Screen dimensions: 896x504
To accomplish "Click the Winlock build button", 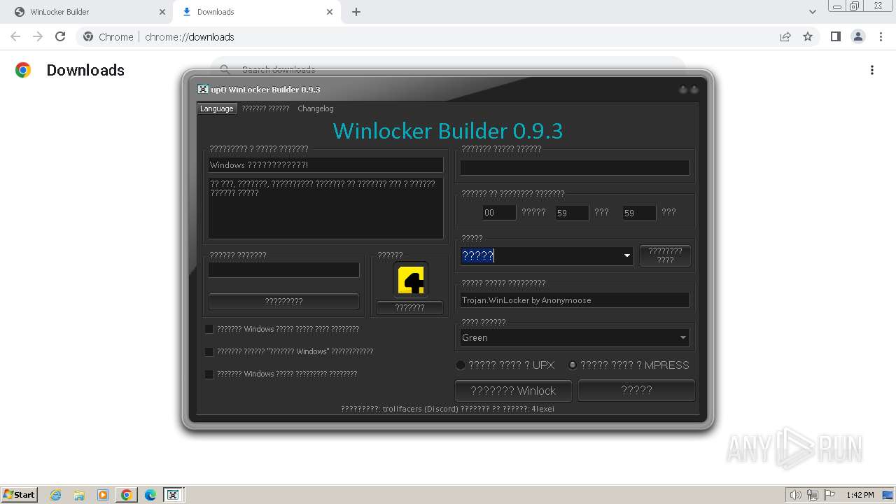I will pyautogui.click(x=513, y=391).
